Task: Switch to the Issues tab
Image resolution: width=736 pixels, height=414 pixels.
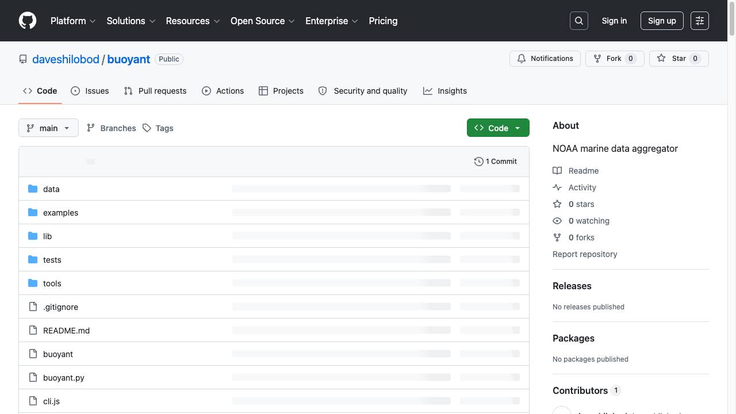Action: point(90,91)
